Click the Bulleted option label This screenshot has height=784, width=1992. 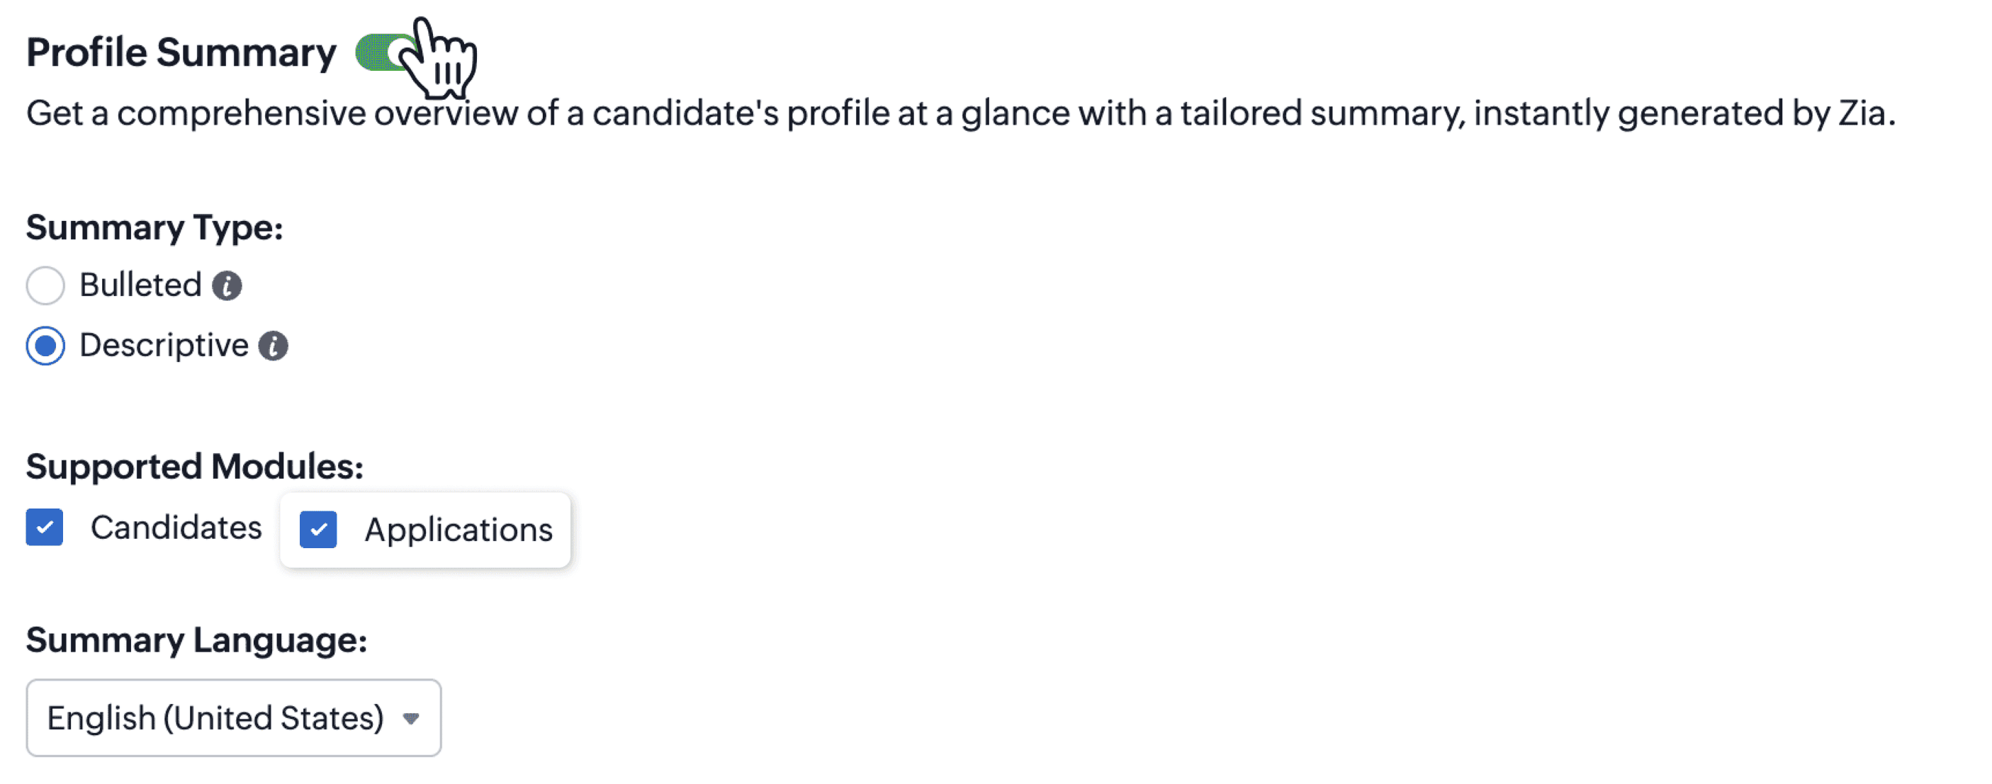(x=140, y=285)
